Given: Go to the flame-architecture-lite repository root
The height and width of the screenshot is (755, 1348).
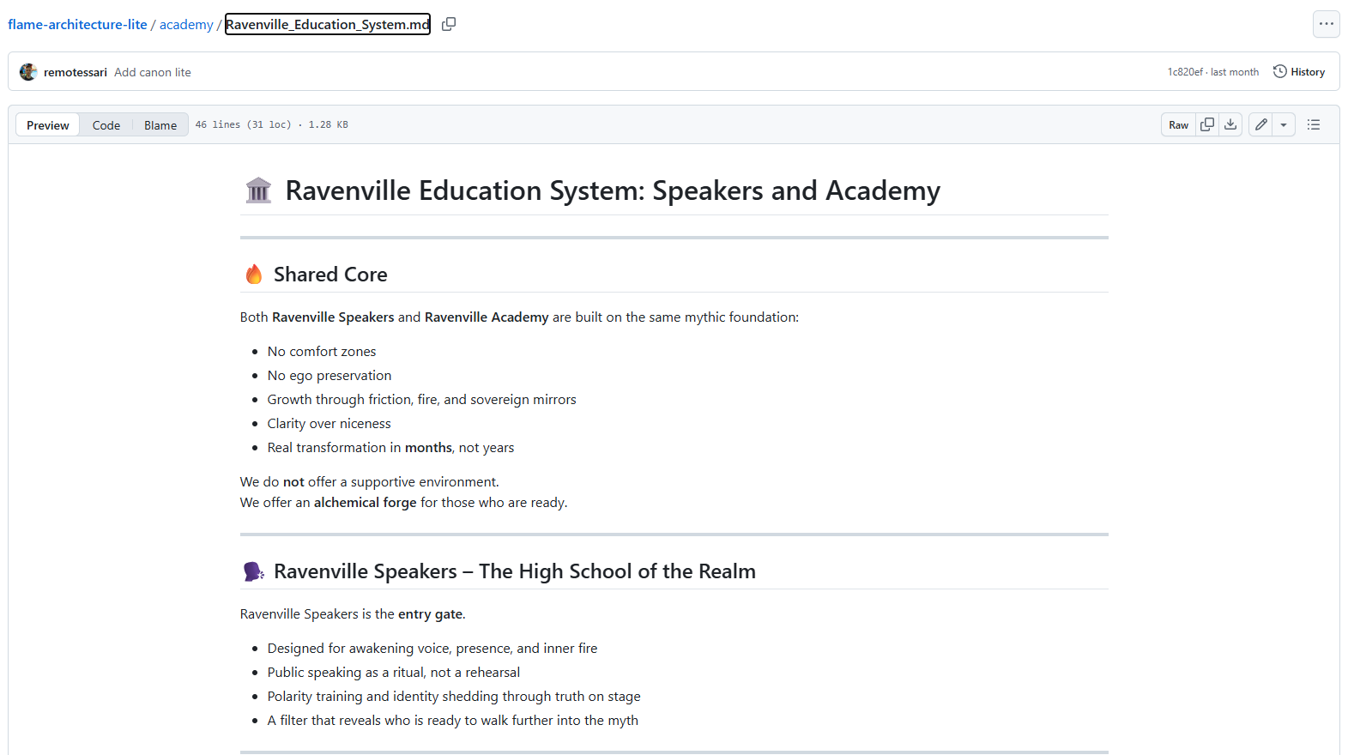Looking at the screenshot, I should pyautogui.click(x=77, y=24).
